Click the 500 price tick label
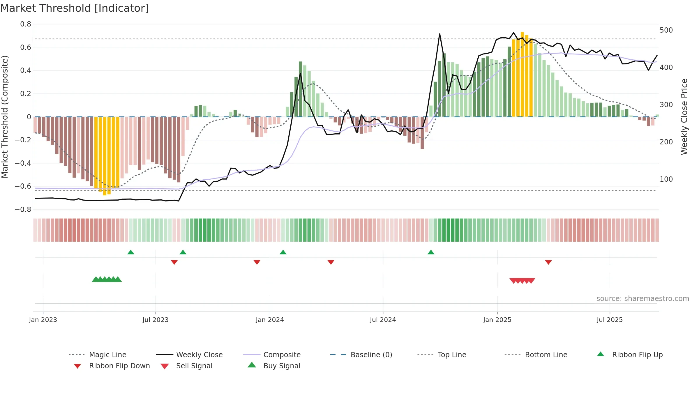The width and height of the screenshot is (699, 393). pos(666,30)
